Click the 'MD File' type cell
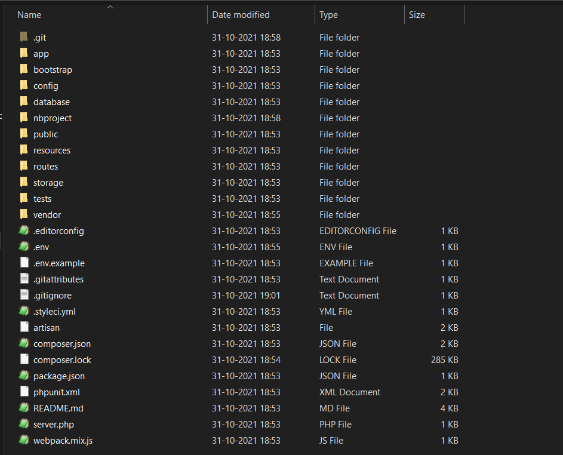Image resolution: width=563 pixels, height=455 pixels. pyautogui.click(x=334, y=408)
